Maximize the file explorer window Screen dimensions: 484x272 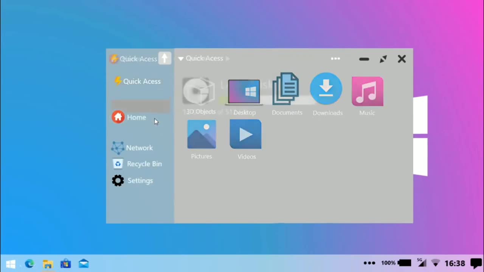(383, 59)
